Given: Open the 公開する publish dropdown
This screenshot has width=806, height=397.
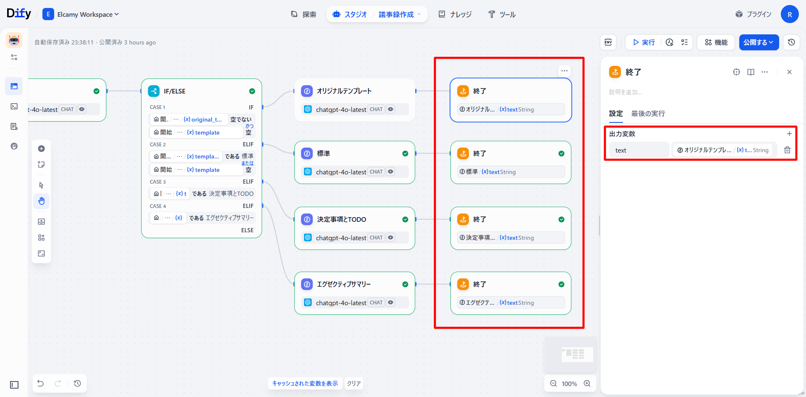Looking at the screenshot, I should coord(759,42).
